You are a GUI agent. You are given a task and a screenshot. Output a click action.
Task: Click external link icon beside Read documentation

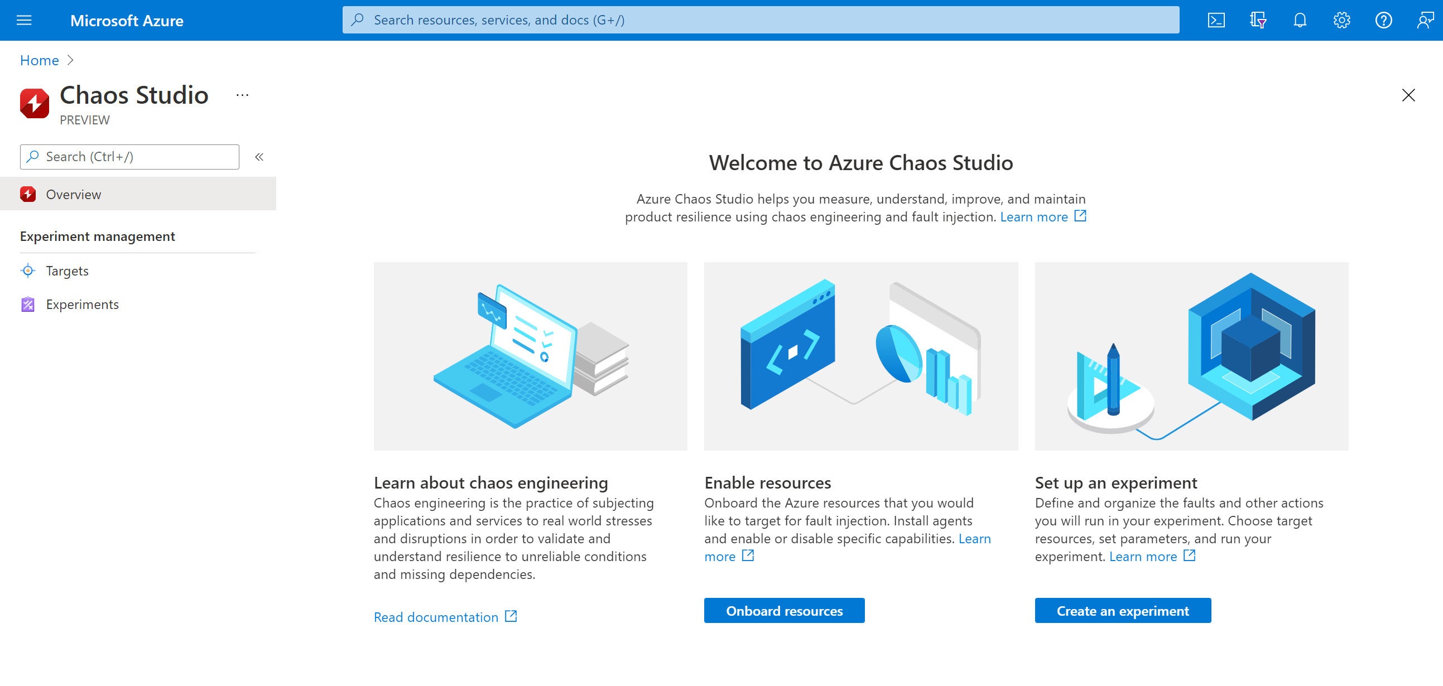point(511,616)
